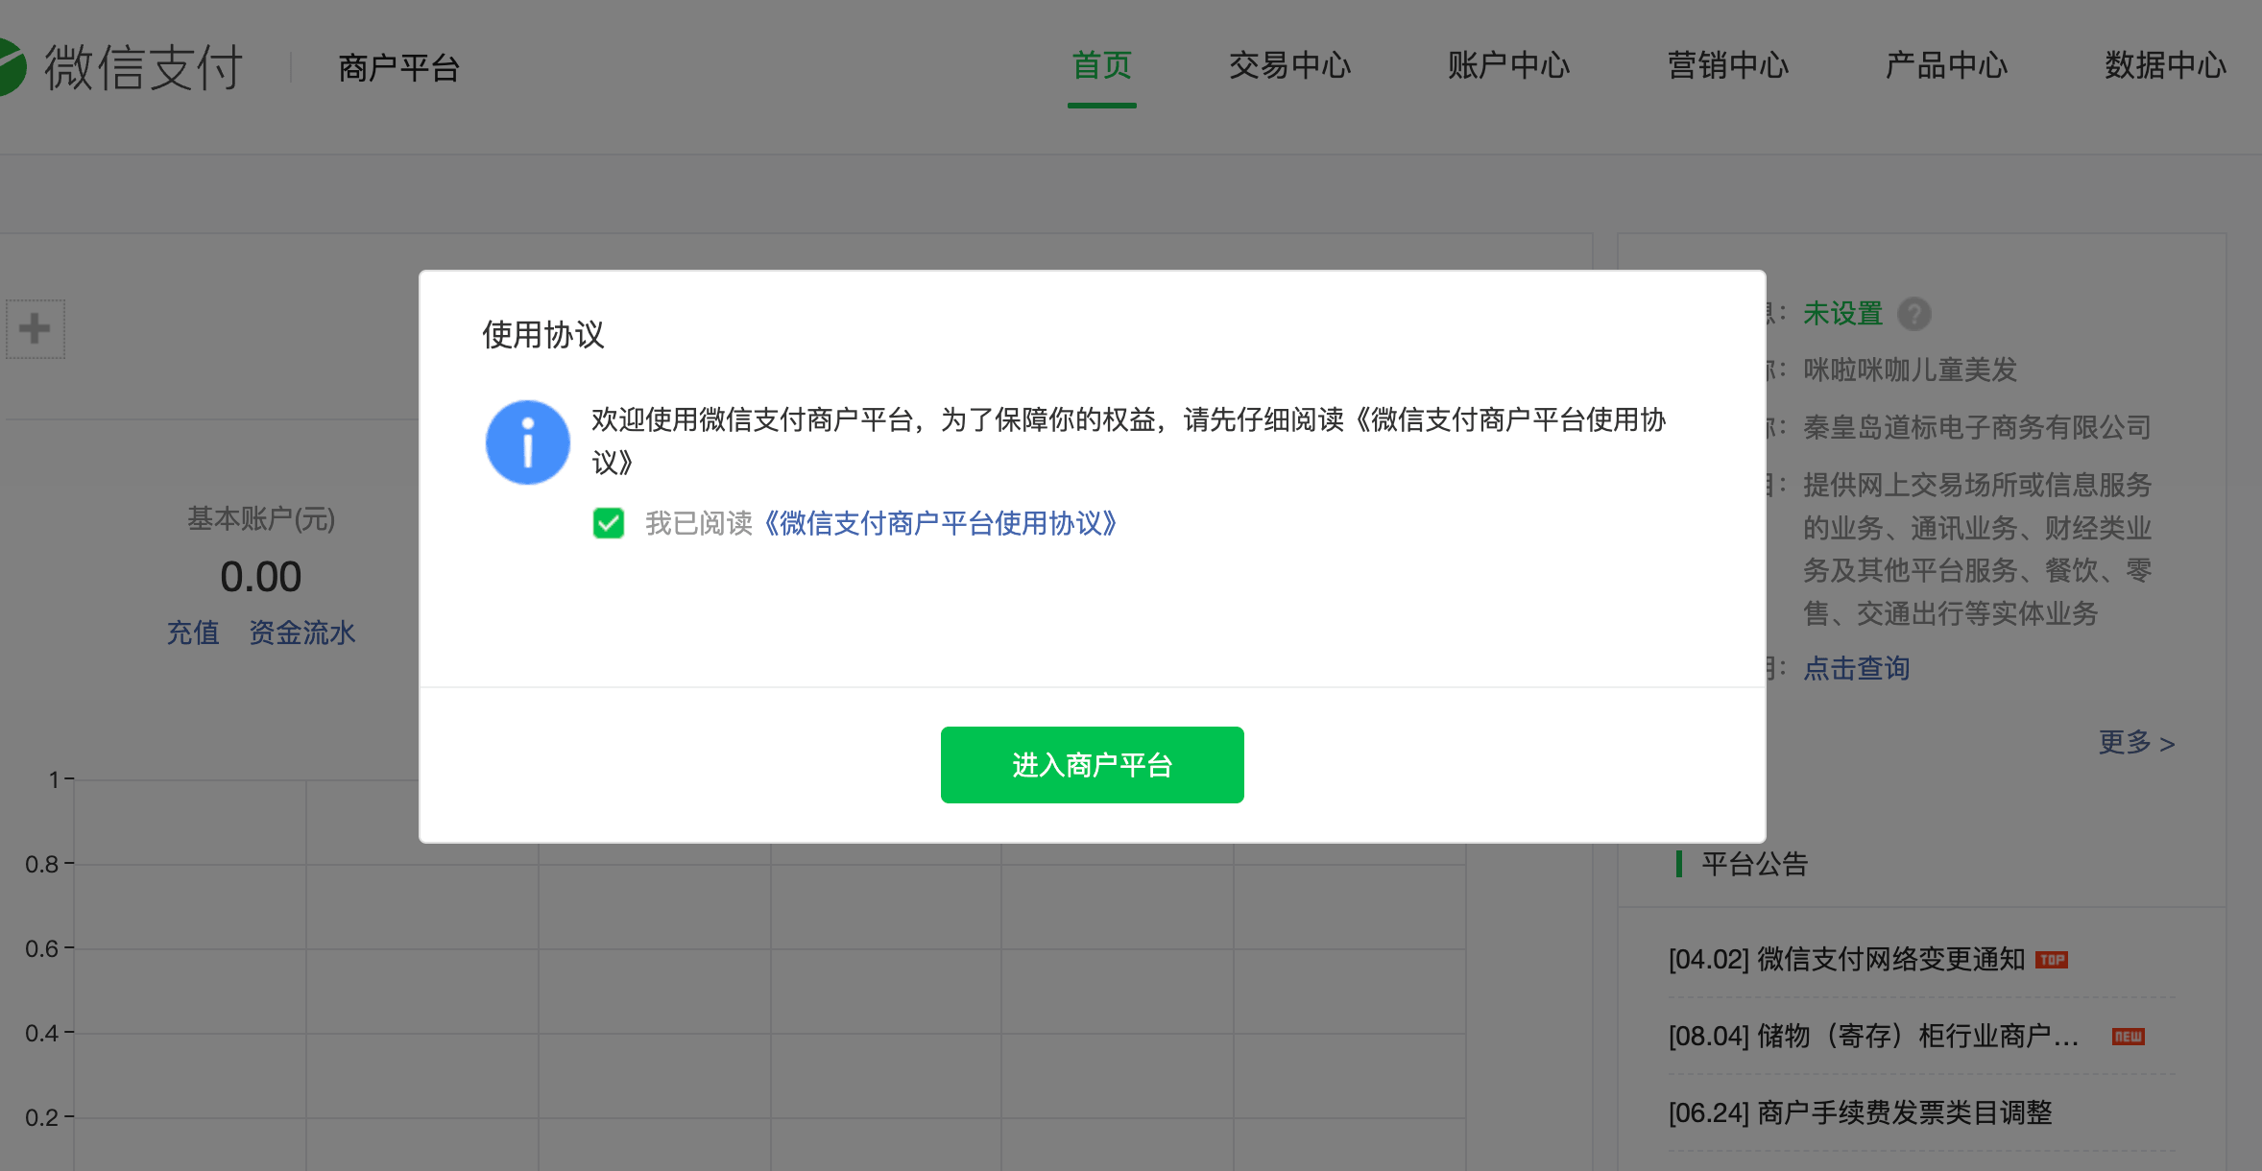Open notice 微信支付网络变更通知
2262x1171 pixels.
tap(1847, 960)
